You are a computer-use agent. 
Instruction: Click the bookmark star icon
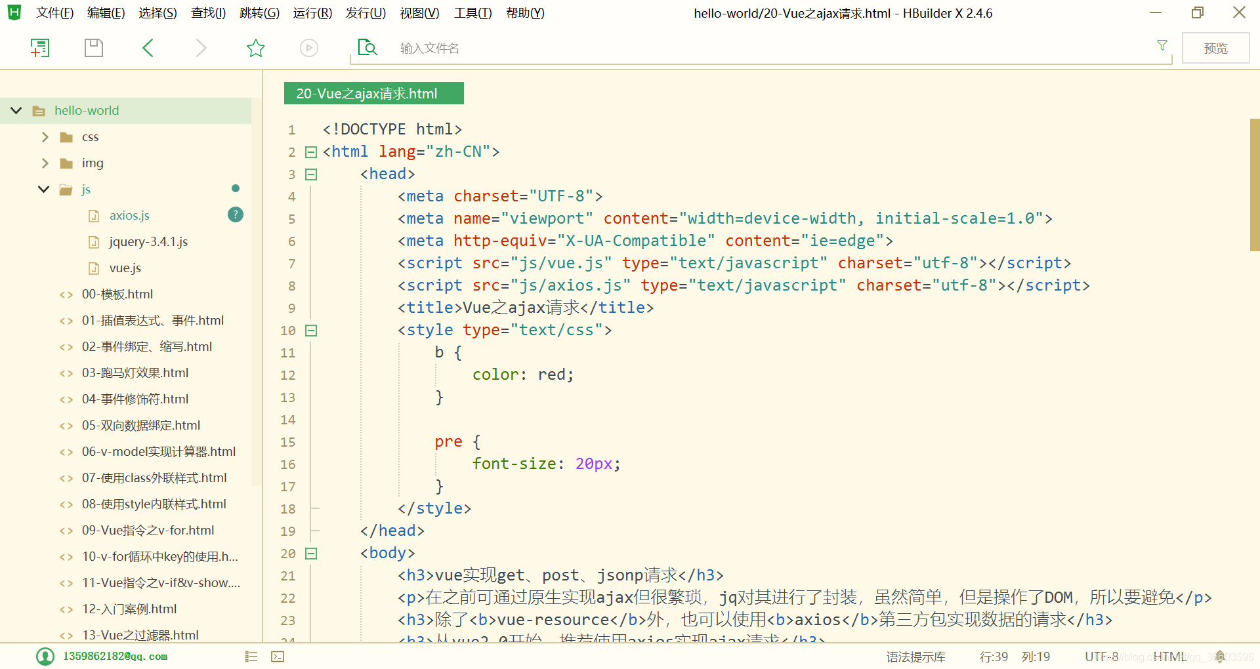255,48
